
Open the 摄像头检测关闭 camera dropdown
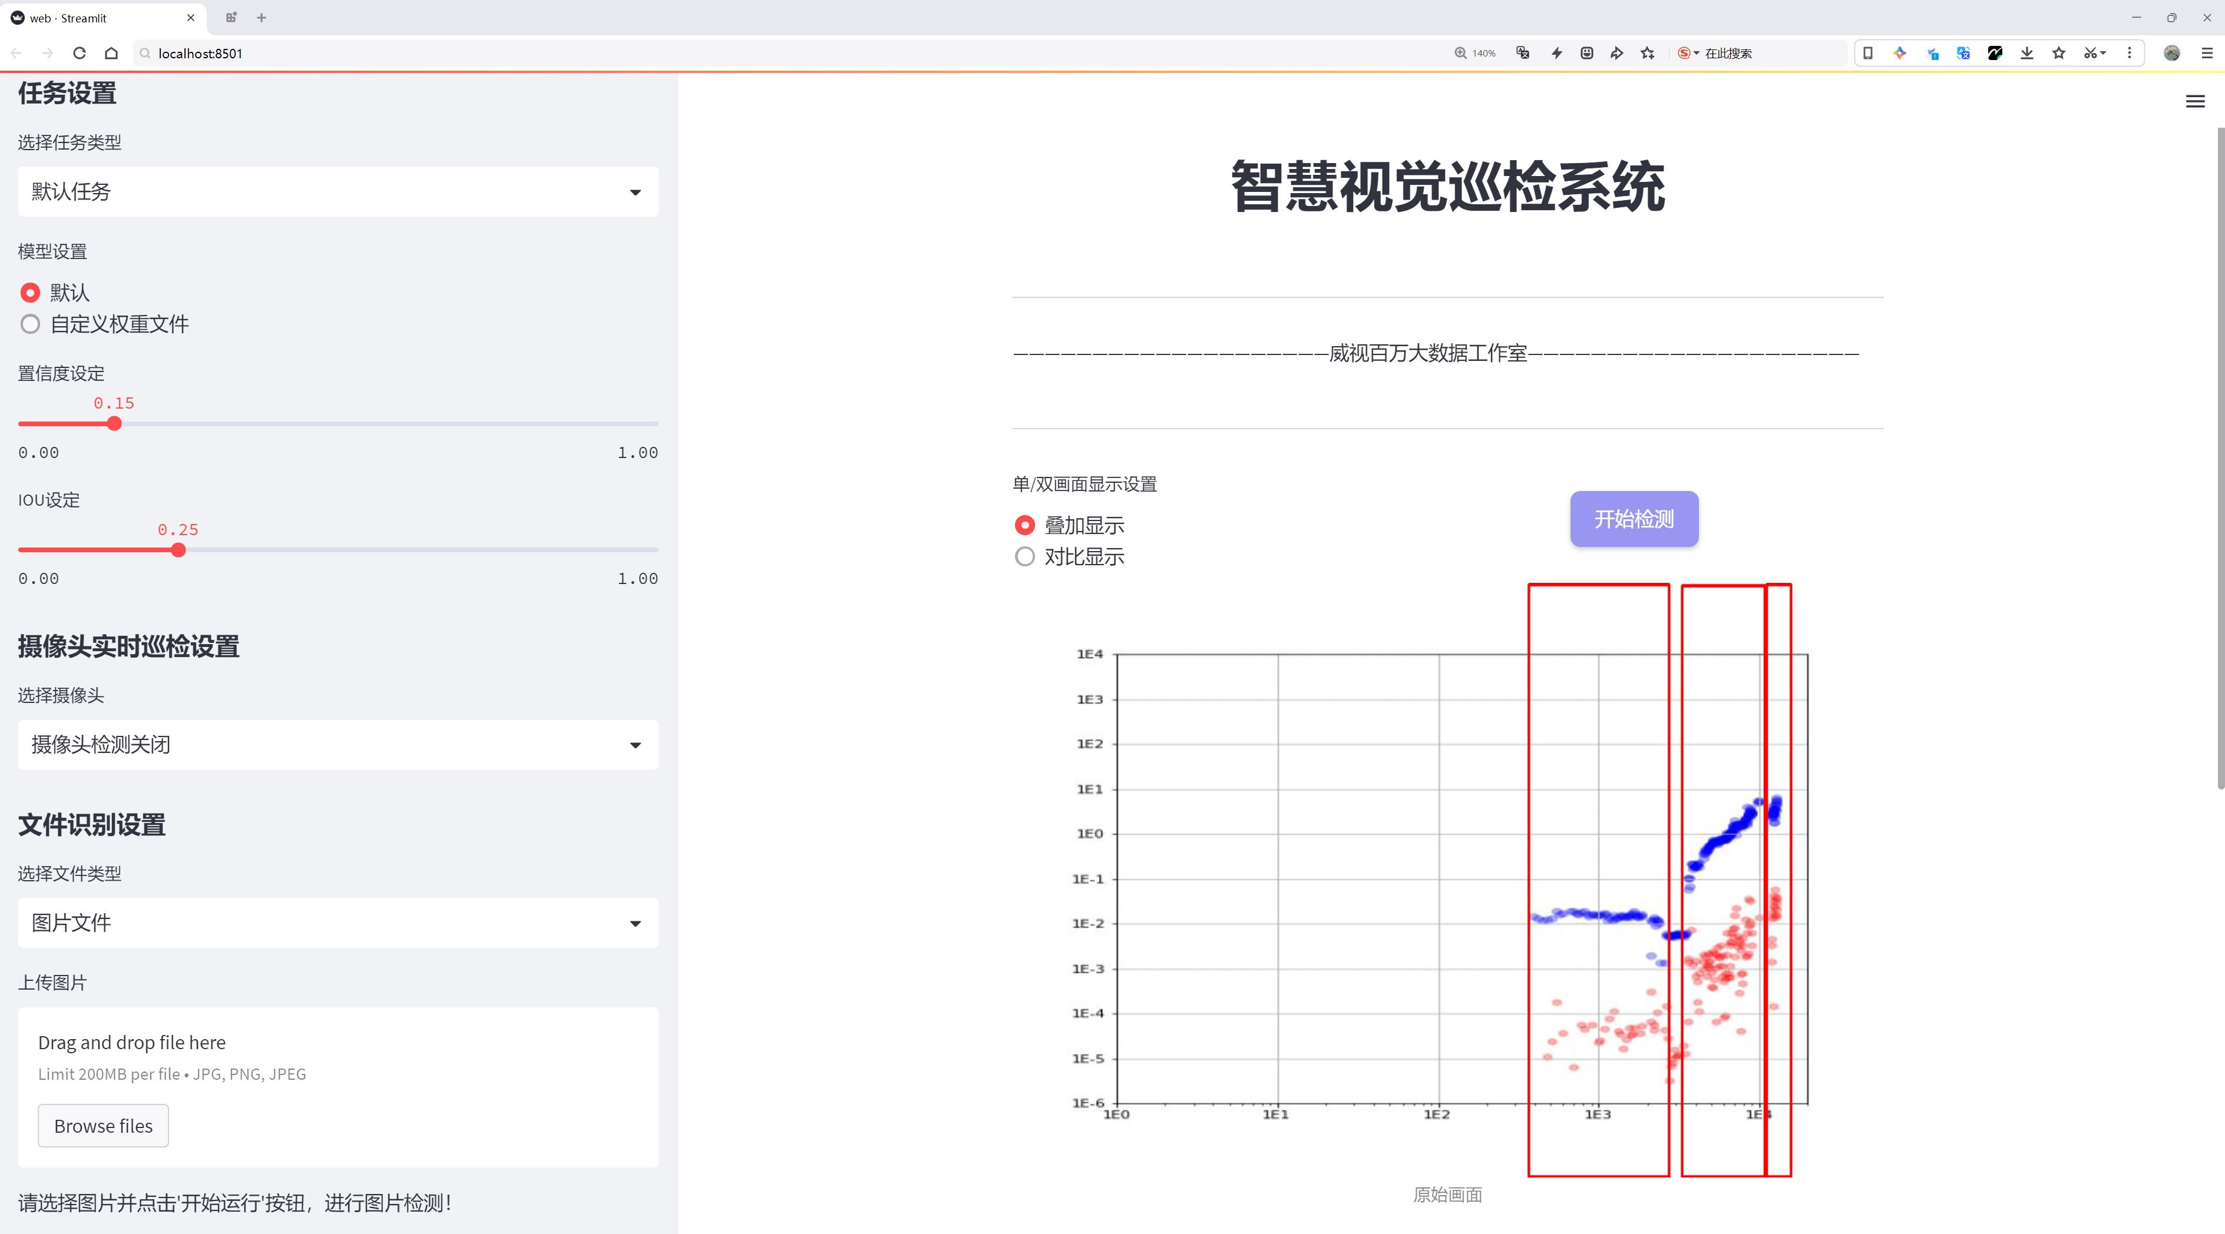coord(338,745)
